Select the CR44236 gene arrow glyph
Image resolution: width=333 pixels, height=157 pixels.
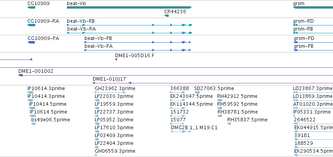coord(167,16)
